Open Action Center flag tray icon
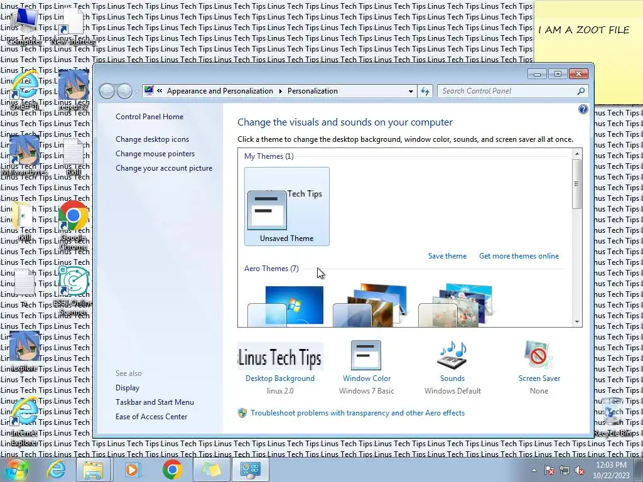The image size is (643, 482). click(x=549, y=470)
